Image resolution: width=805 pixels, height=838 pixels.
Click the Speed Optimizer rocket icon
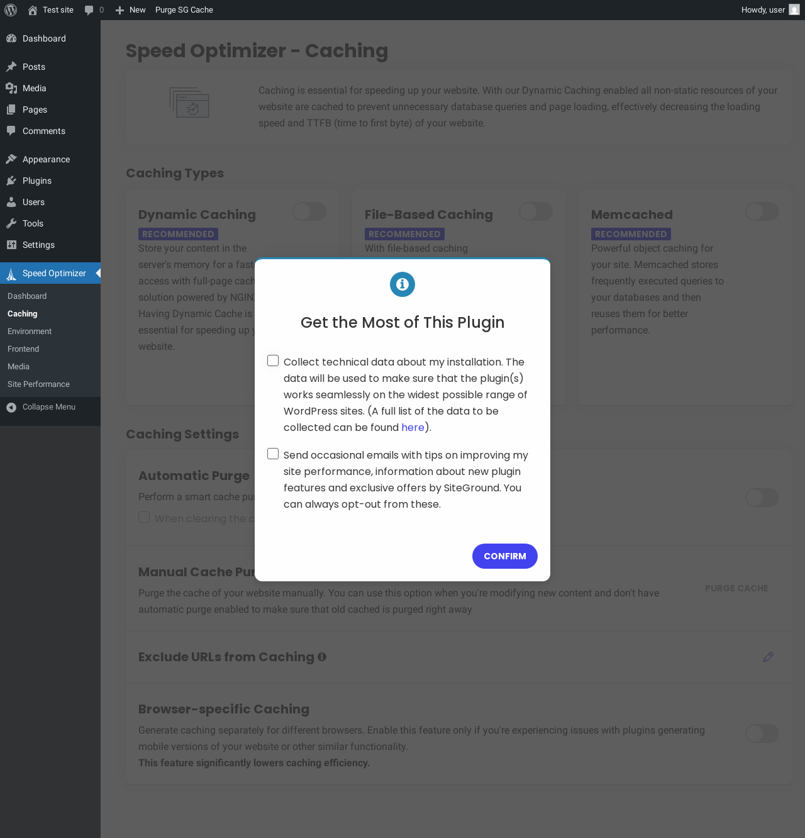[11, 274]
